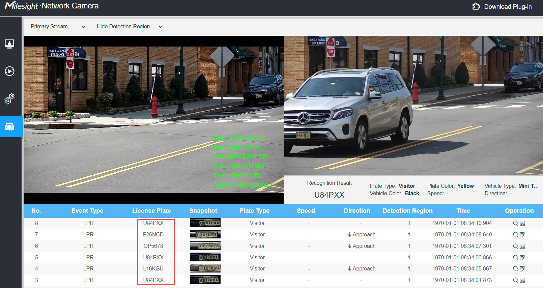Open snapshot thumbnail for row 8
Viewport: 543px width, 288px height.
(x=205, y=223)
